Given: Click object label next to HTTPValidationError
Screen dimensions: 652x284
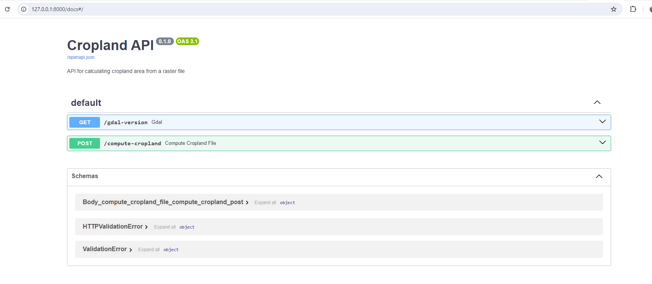Looking at the screenshot, I should (x=187, y=227).
